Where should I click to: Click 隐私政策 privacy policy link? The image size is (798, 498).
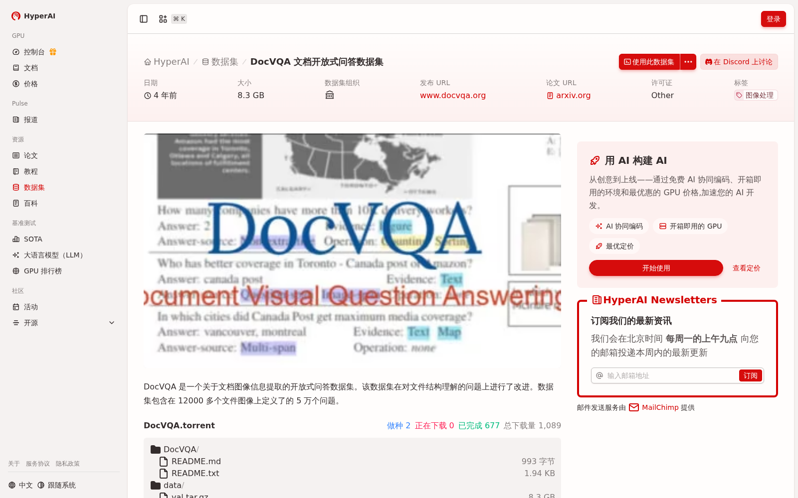point(68,464)
